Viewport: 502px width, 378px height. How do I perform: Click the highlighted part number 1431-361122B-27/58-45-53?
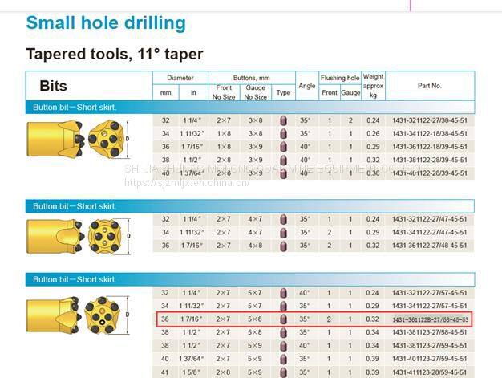430,320
